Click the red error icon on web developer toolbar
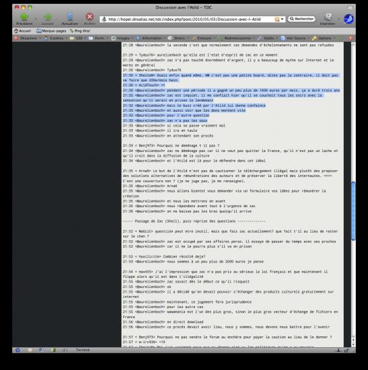Screen dimensions: 368x370 click(351, 38)
